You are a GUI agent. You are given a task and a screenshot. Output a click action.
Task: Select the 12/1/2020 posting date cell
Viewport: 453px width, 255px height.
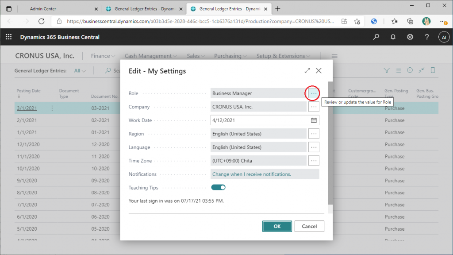28,144
